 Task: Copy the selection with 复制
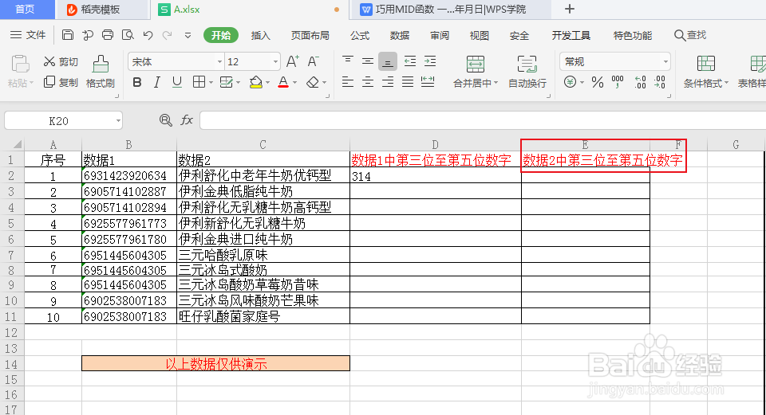point(61,82)
